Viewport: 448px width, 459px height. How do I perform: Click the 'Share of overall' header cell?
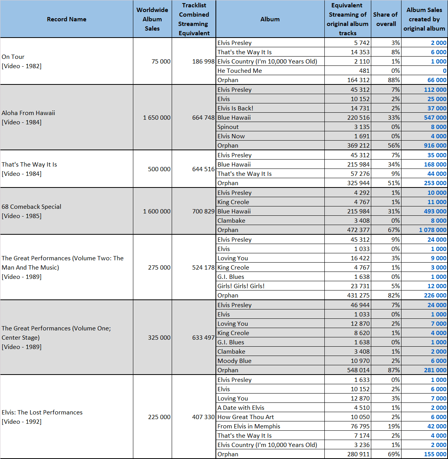click(x=386, y=19)
